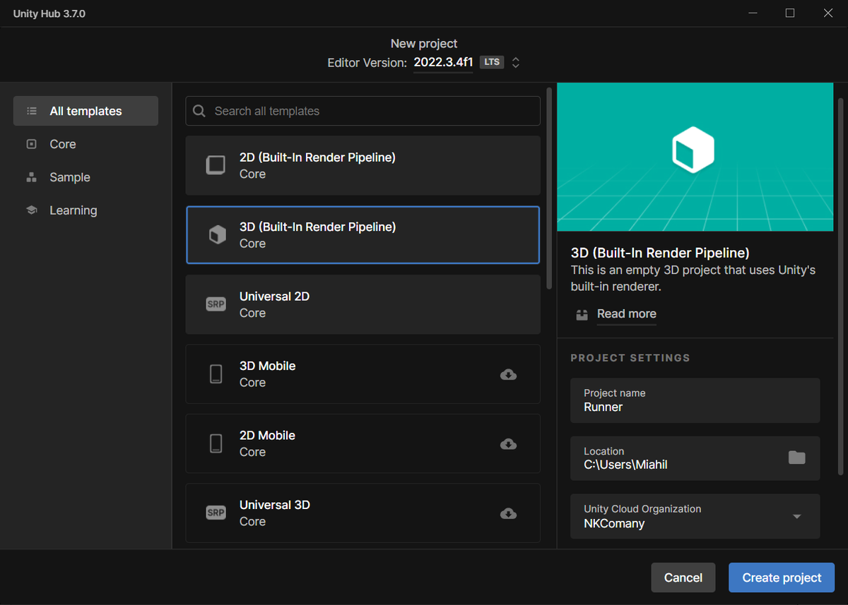Download the Universal 3D template
This screenshot has width=848, height=605.
tap(508, 513)
